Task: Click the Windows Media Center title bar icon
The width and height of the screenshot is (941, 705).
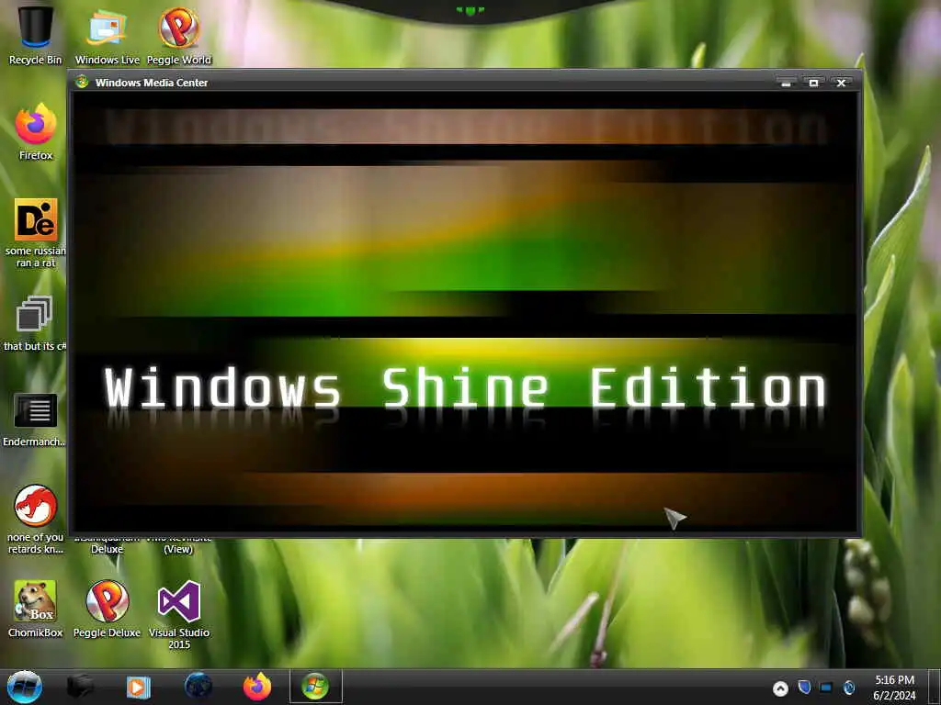Action: pyautogui.click(x=82, y=82)
